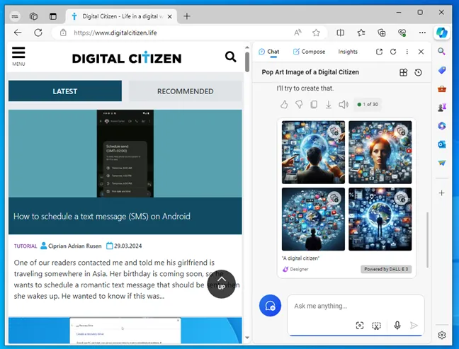Open the Favorites list icon
Screen dimensions: 459x349
361,33
